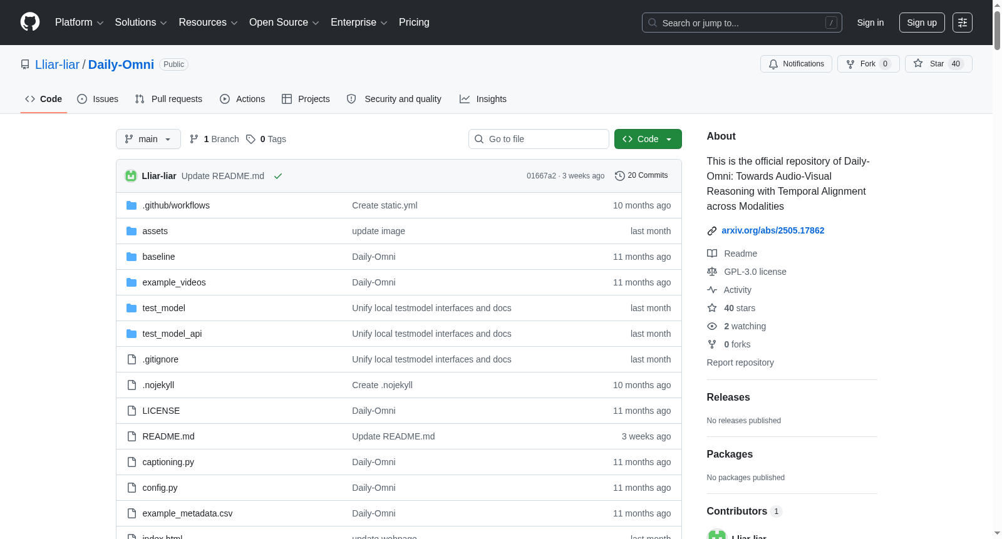Open the Daily-Omni repository name link
This screenshot has height=539, width=1002.
point(121,64)
